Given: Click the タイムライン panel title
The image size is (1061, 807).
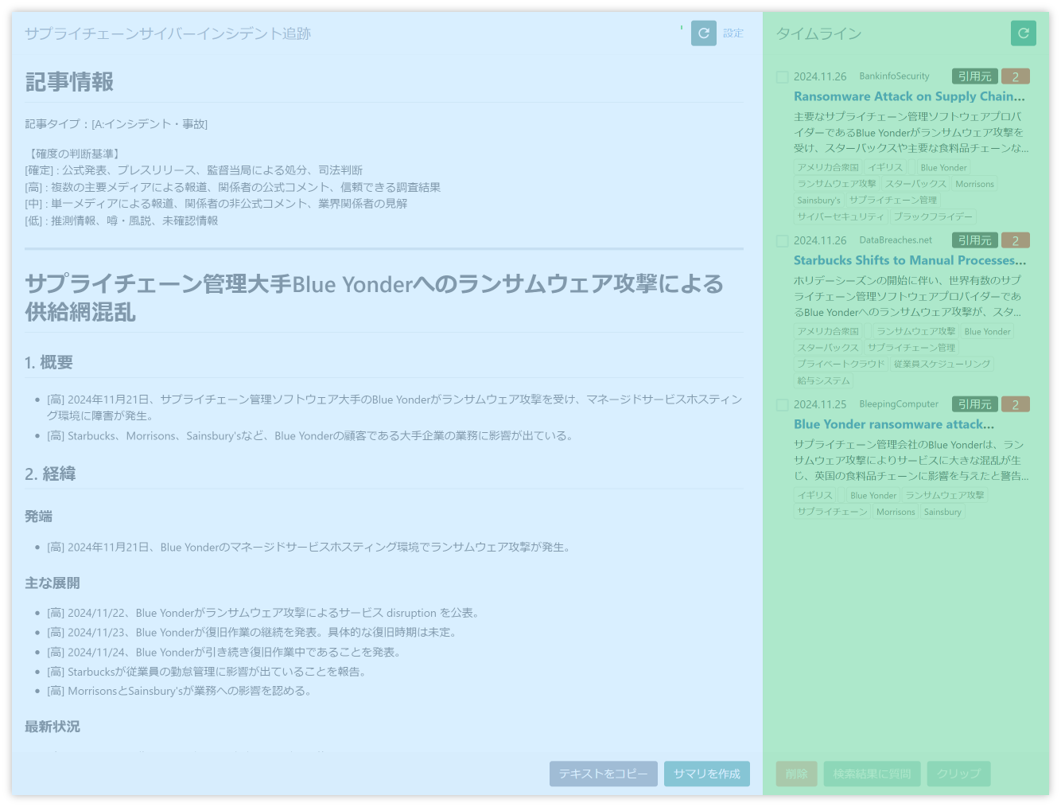Looking at the screenshot, I should (818, 33).
